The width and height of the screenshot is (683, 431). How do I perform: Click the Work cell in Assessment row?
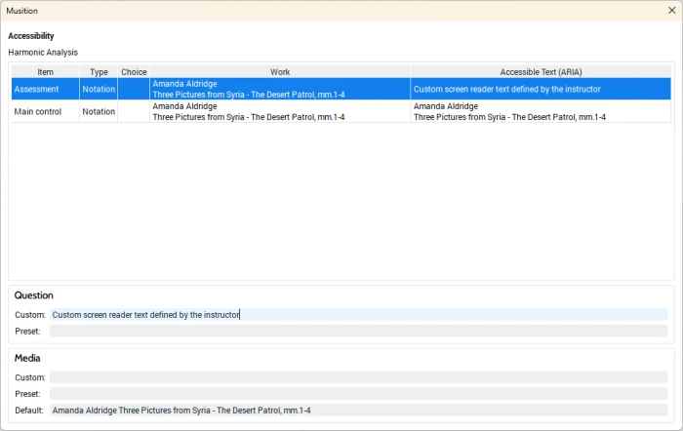tap(280, 89)
